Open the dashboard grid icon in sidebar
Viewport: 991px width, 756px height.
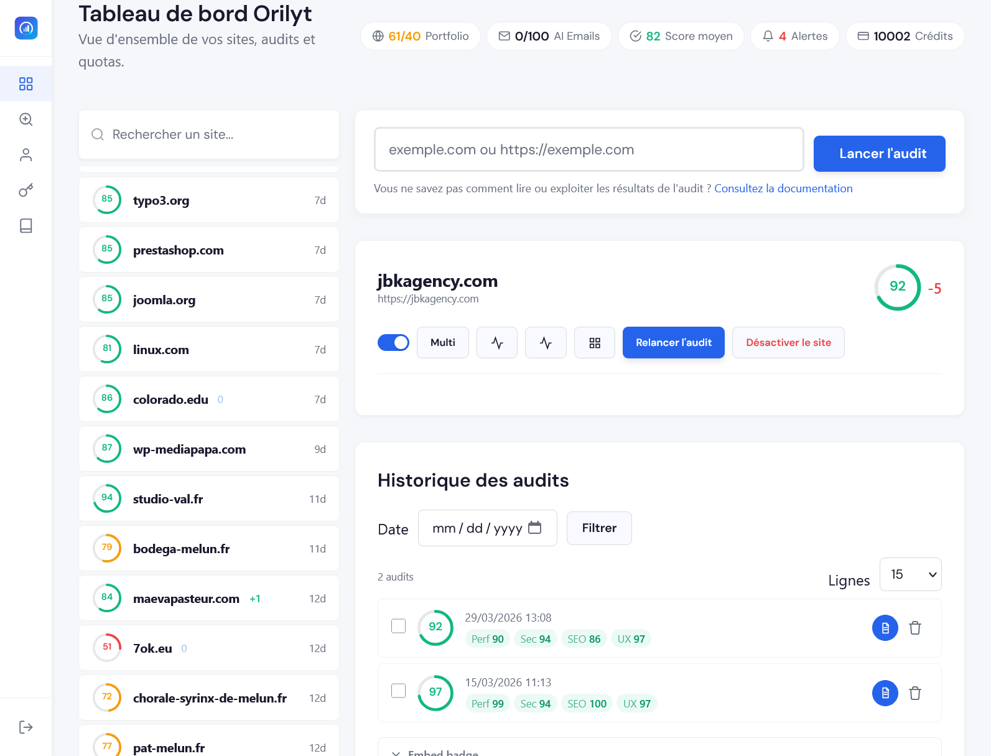[x=26, y=84]
